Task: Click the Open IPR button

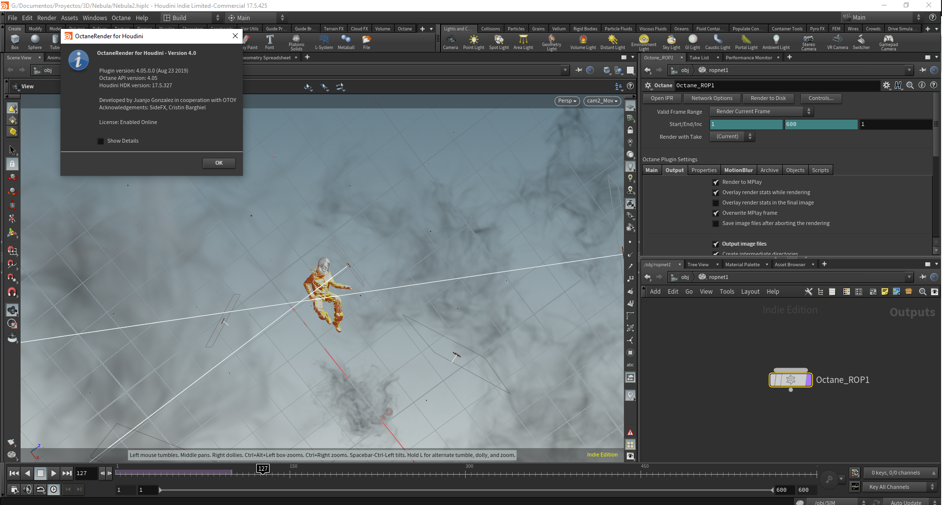Action: pyautogui.click(x=662, y=99)
